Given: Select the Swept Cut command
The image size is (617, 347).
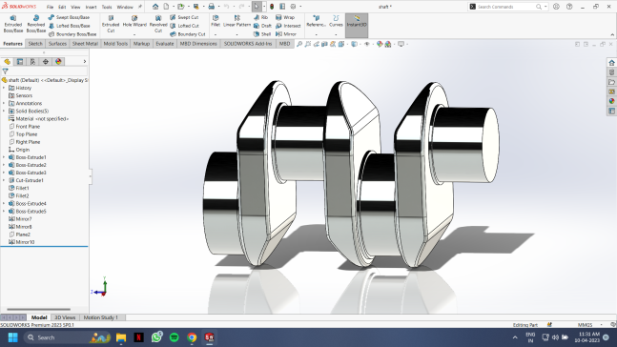Looking at the screenshot, I should [x=184, y=17].
